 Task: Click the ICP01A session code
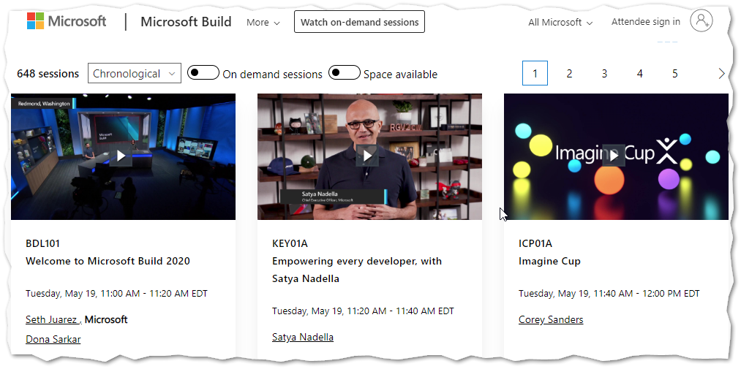click(535, 243)
